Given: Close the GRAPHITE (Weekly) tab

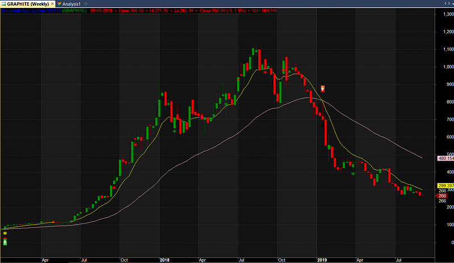Looking at the screenshot, I should click(52, 4).
